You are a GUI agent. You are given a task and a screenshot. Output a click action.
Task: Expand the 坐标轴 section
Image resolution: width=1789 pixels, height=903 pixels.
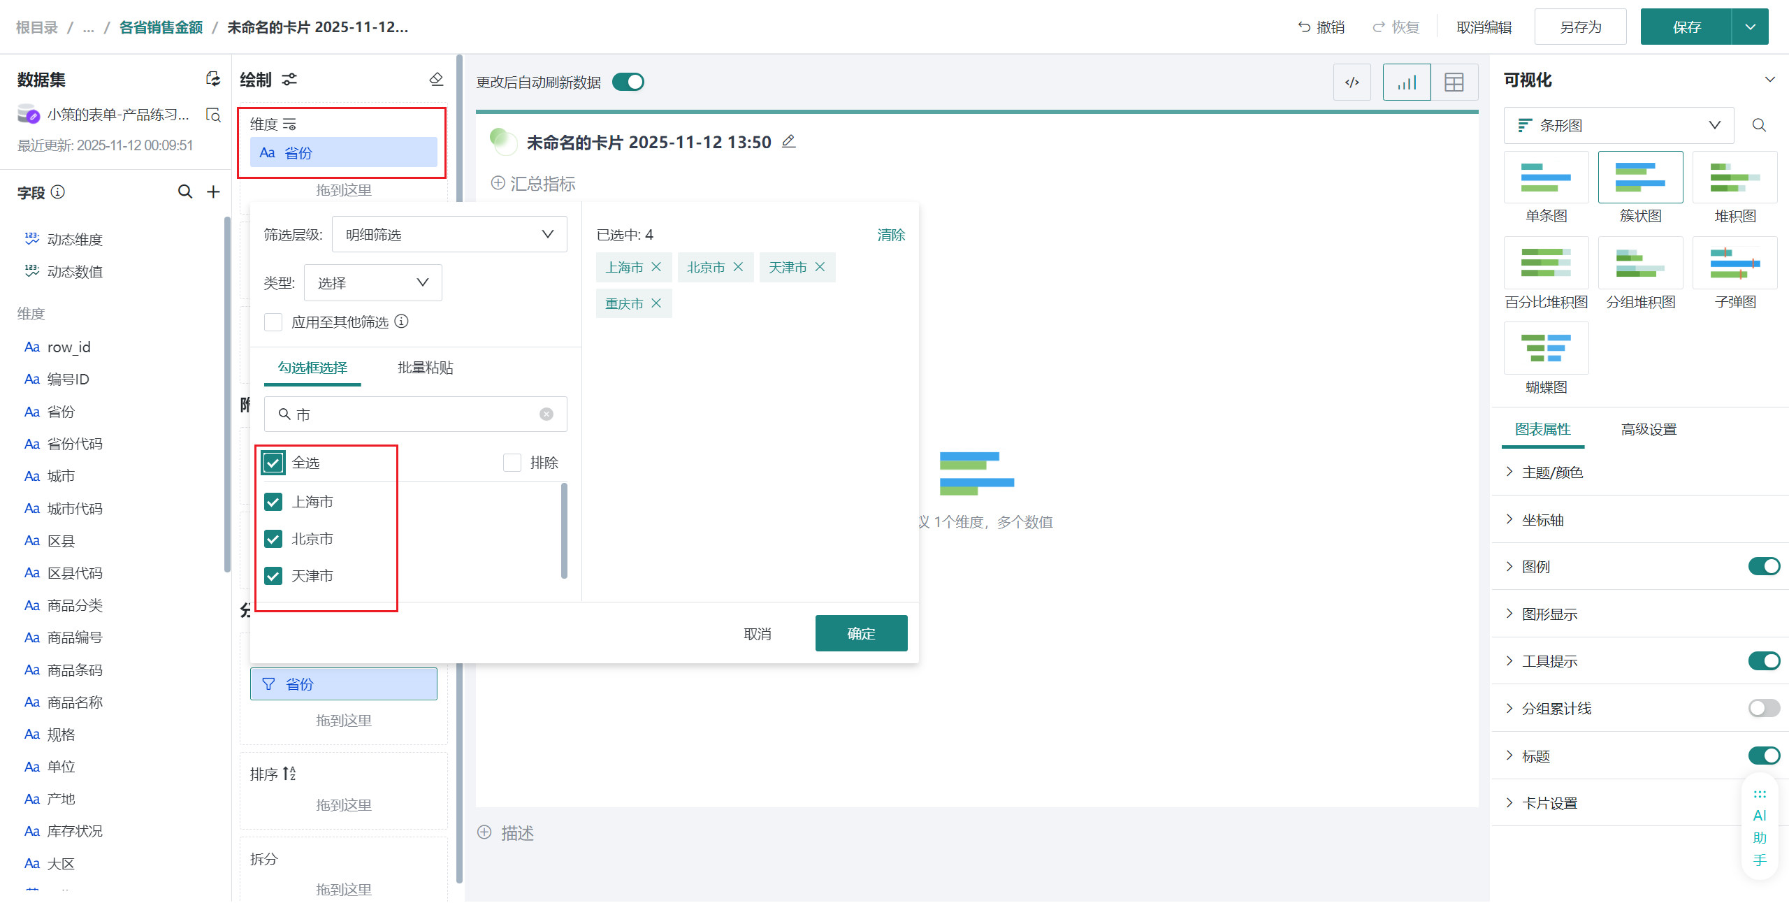click(x=1542, y=520)
